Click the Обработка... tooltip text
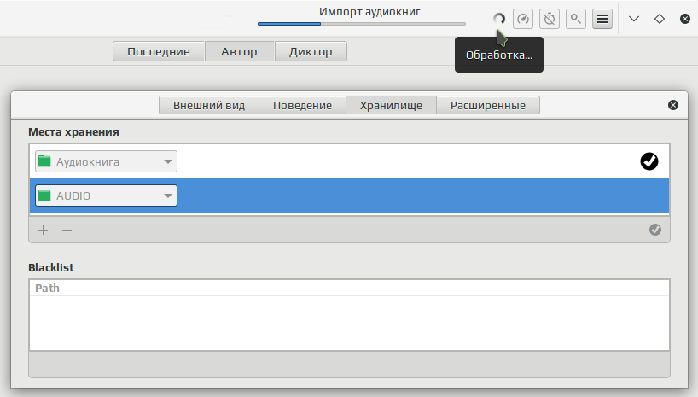698x397 pixels. tap(499, 55)
